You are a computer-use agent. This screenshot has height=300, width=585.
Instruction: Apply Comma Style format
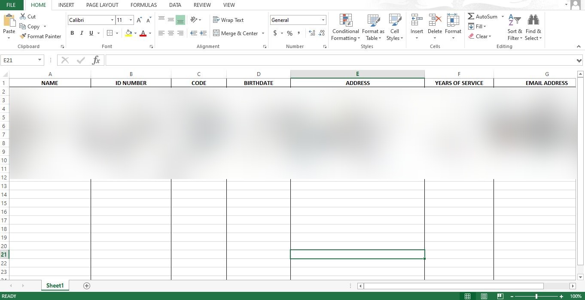(x=299, y=33)
